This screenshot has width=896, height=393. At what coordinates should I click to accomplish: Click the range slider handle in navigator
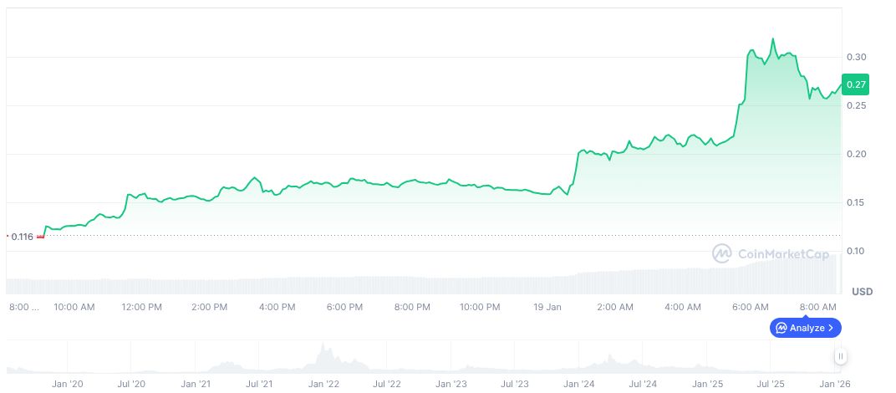(841, 357)
